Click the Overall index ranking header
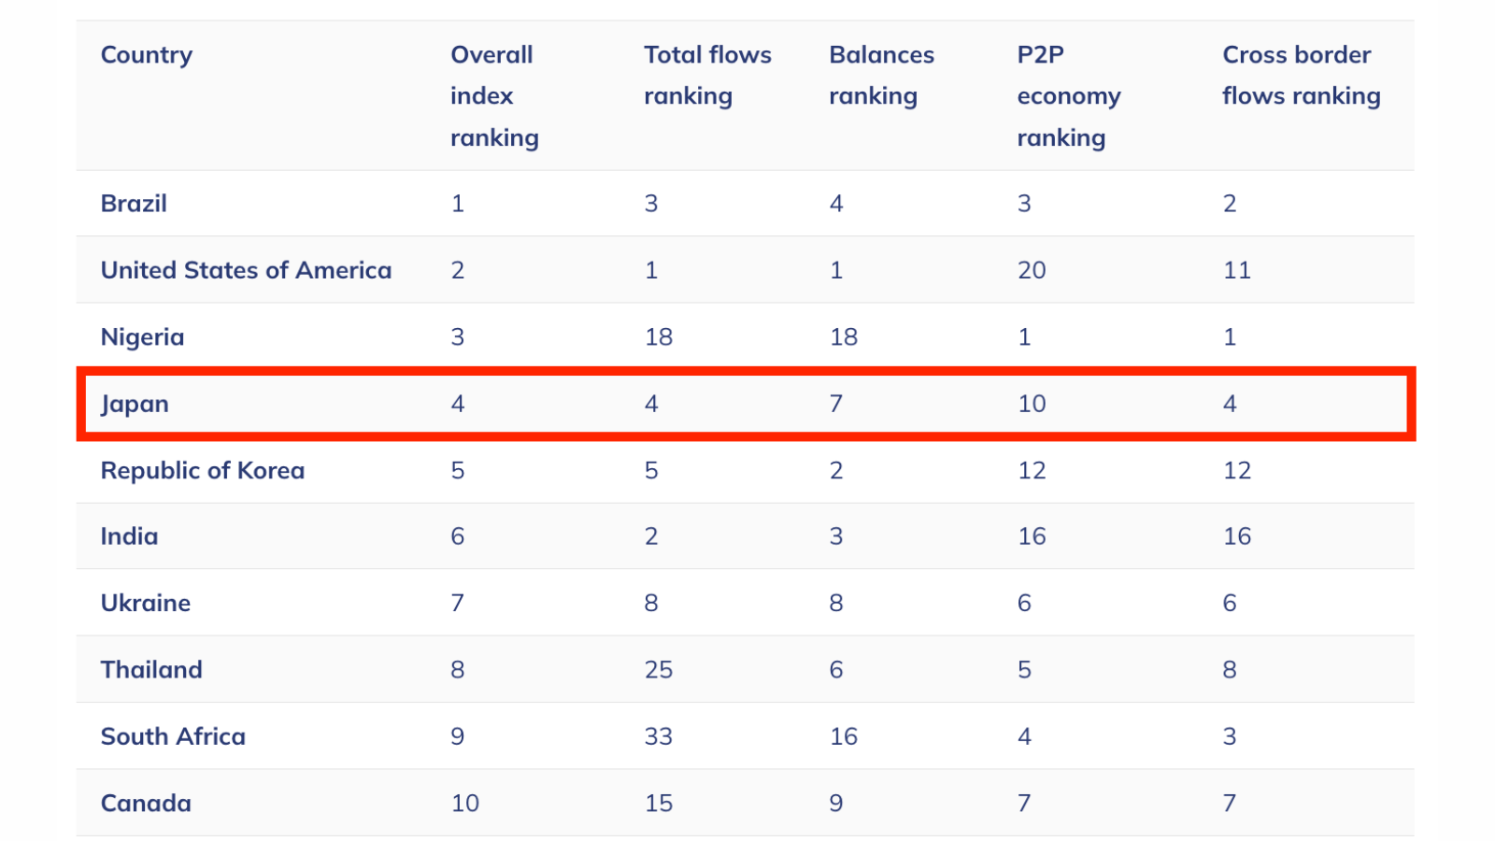Viewport: 1495px width, 841px height. click(494, 96)
